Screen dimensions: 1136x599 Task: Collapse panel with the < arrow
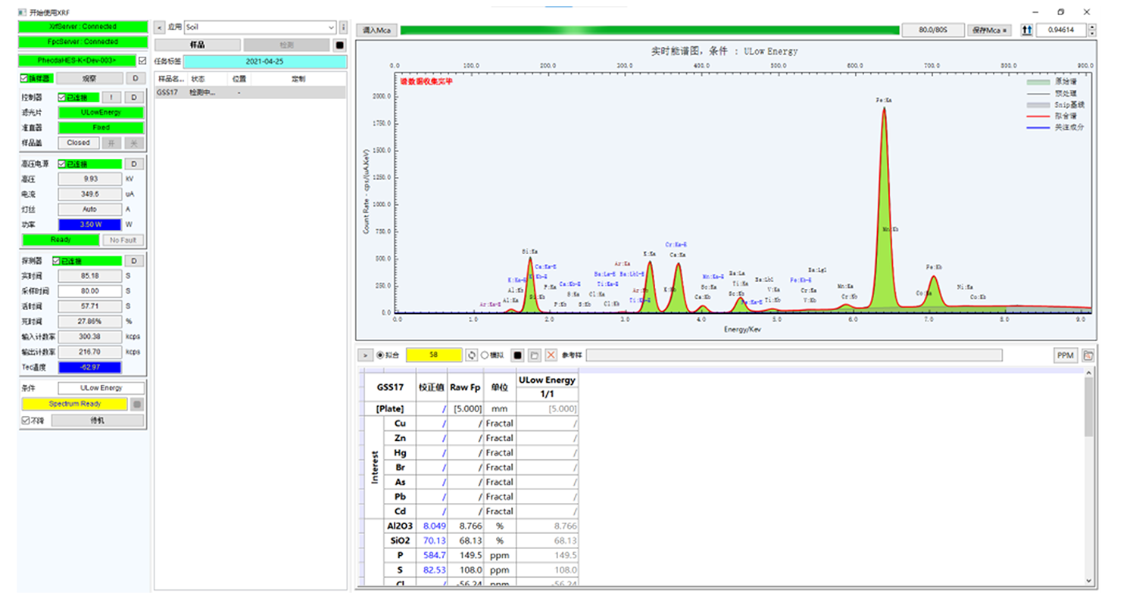coord(160,26)
